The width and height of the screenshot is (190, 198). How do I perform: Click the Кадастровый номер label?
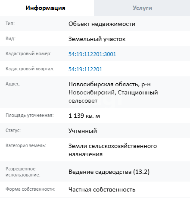(x=28, y=53)
